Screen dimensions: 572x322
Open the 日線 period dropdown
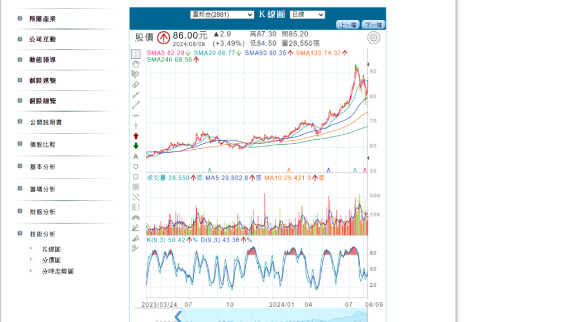(307, 15)
